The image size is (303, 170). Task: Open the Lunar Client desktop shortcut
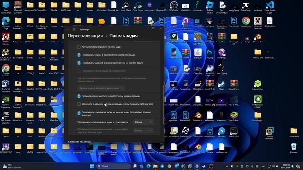(126, 7)
